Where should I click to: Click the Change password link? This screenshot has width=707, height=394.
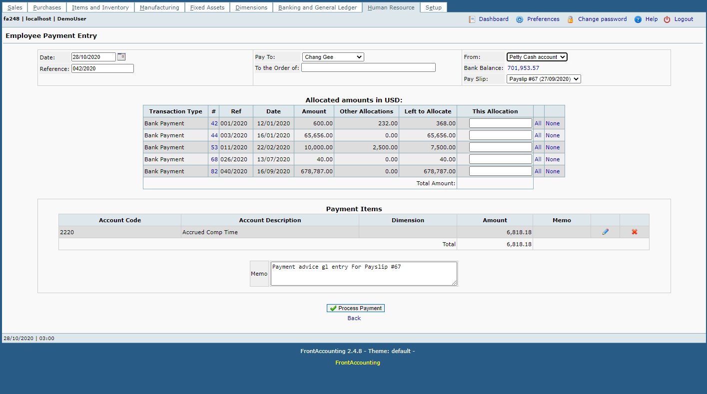pyautogui.click(x=602, y=19)
